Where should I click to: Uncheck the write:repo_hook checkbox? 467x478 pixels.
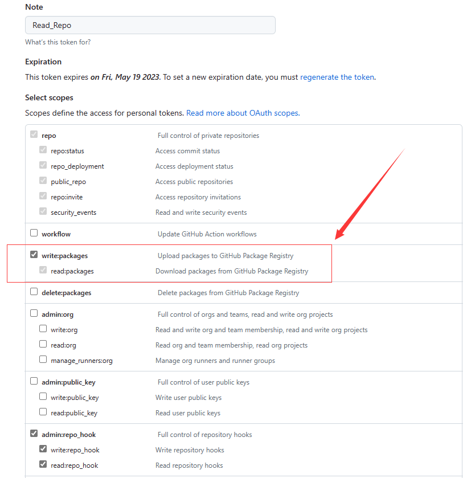coord(43,449)
